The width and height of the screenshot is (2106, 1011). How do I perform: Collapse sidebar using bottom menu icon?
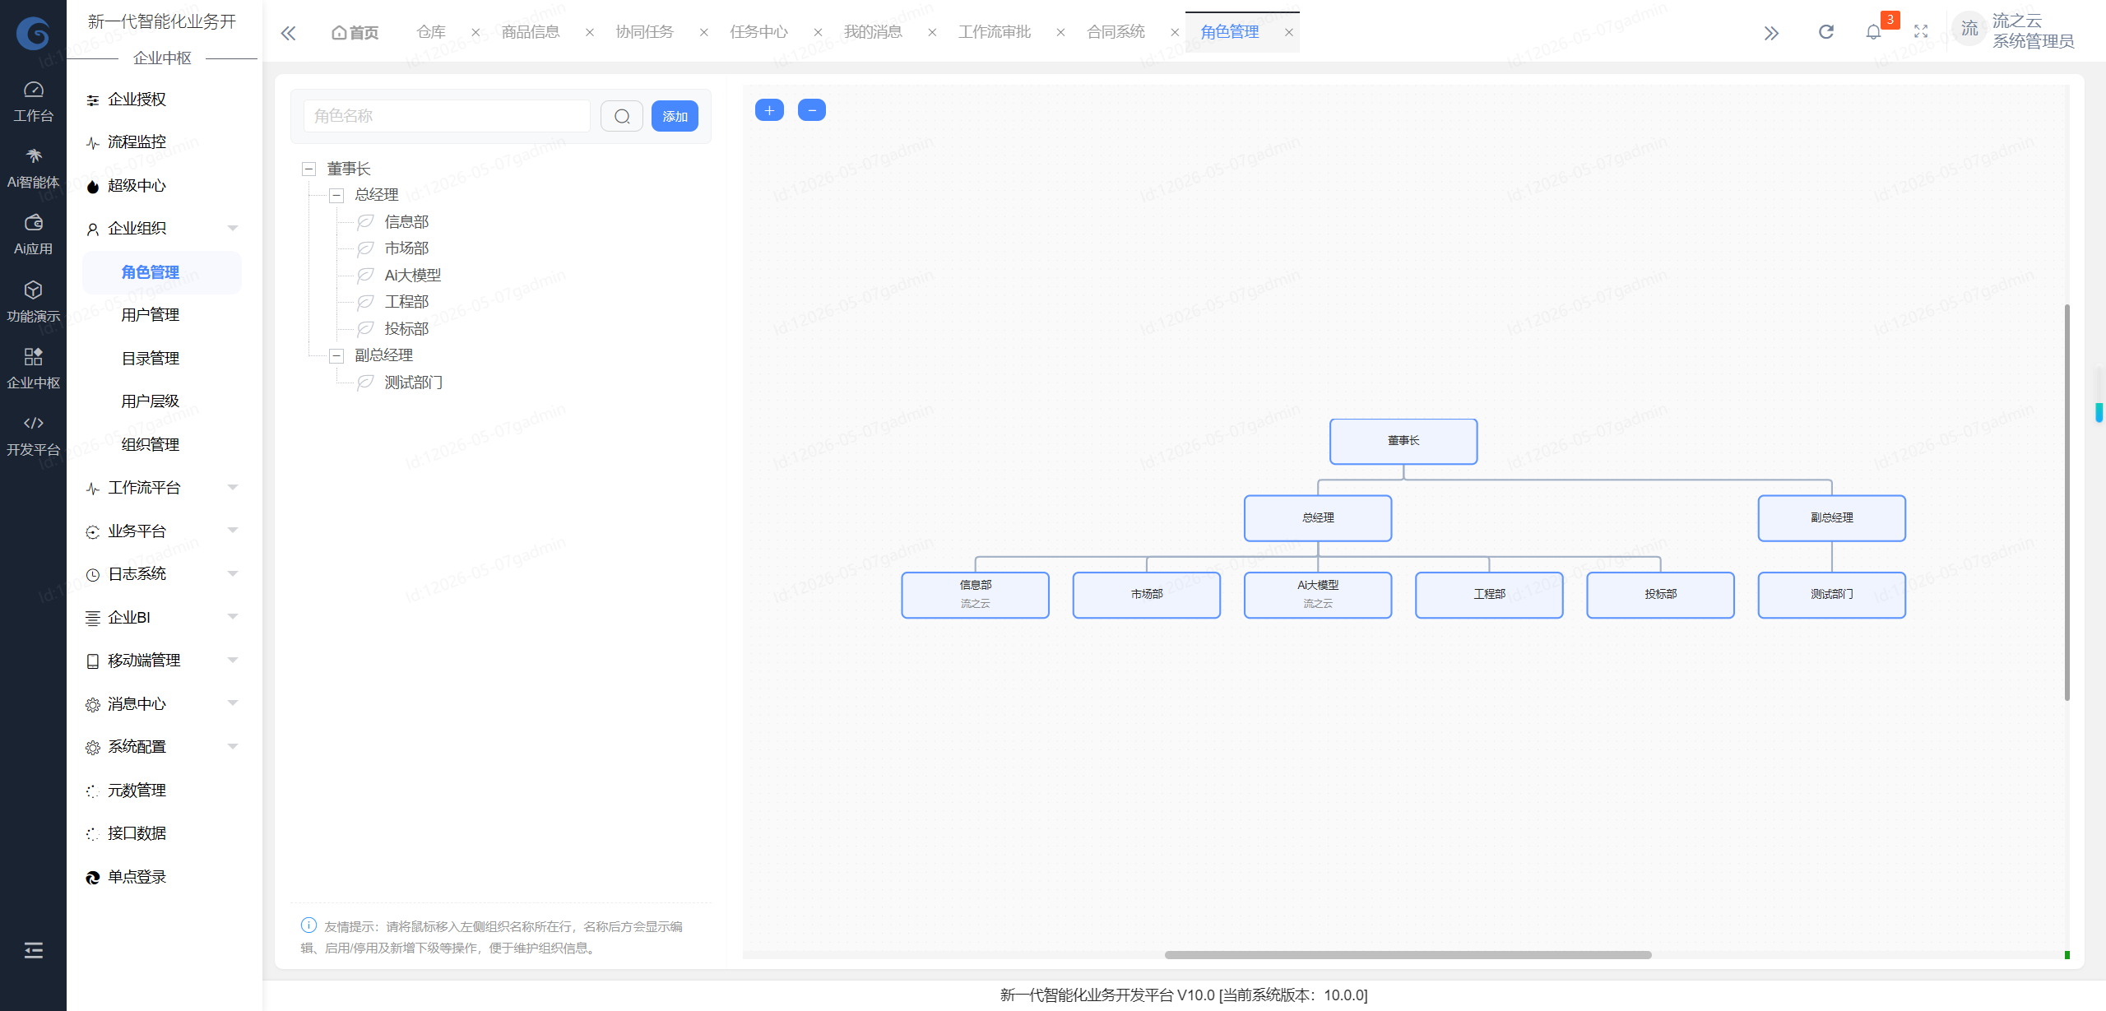click(33, 950)
